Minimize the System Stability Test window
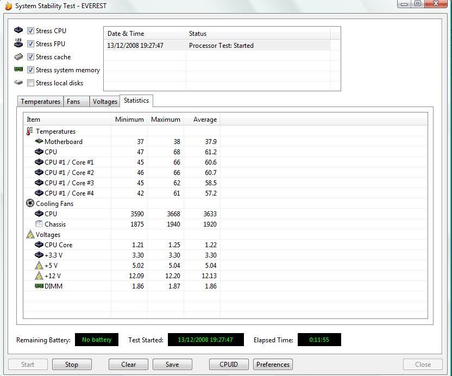The image size is (452, 376). [404, 4]
